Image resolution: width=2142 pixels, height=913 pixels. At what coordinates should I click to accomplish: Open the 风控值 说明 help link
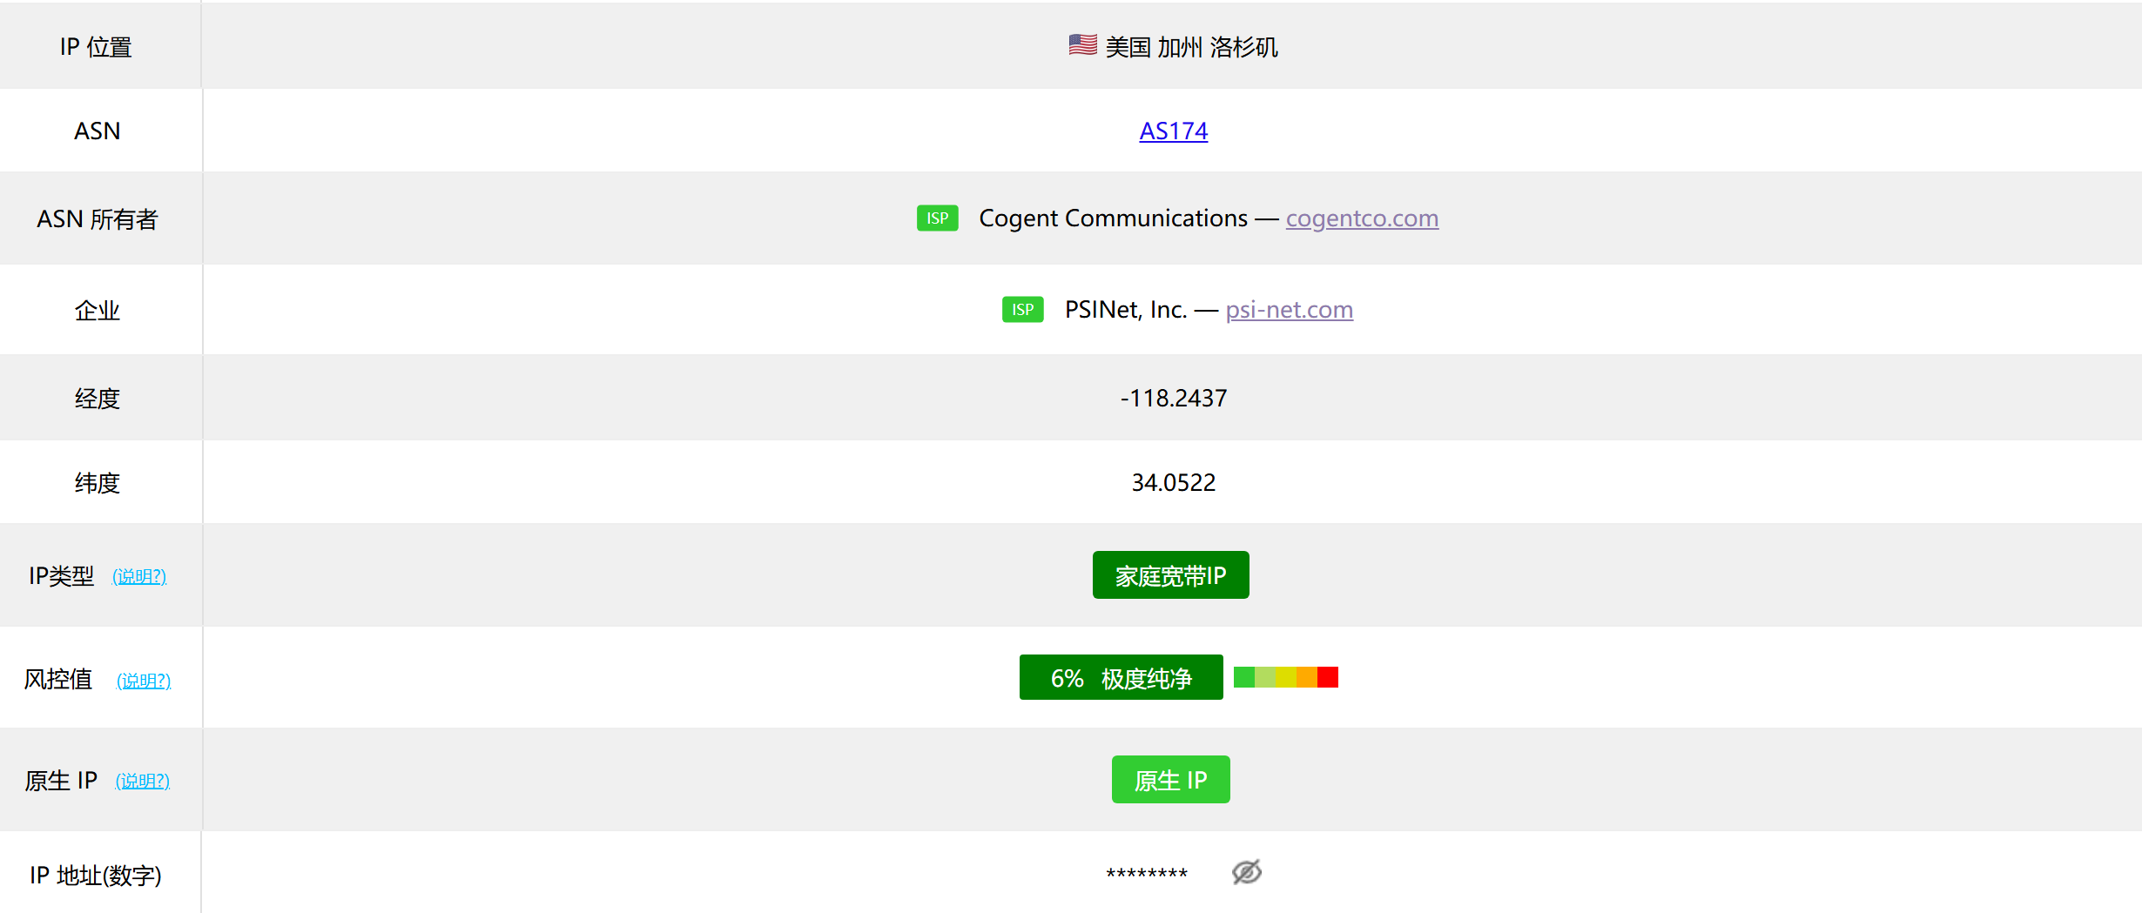(144, 680)
